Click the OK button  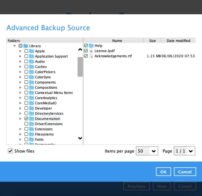(164, 172)
